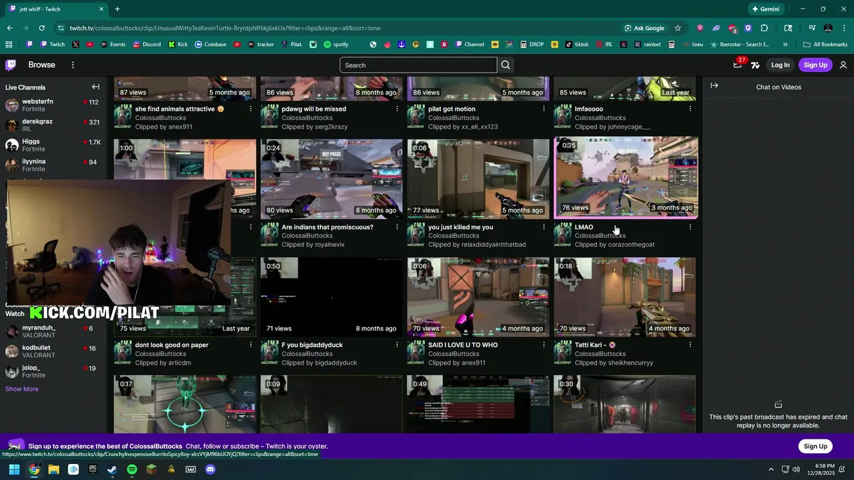Screen dimensions: 854x480
Task: Click the Browse tab
Action: tap(41, 65)
